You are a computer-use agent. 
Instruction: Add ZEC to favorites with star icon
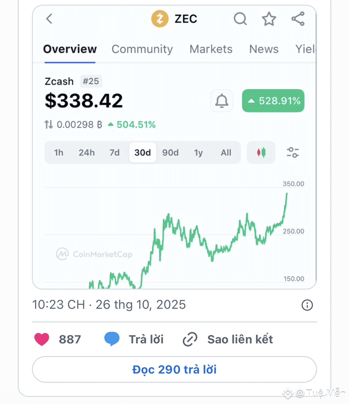coord(269,19)
